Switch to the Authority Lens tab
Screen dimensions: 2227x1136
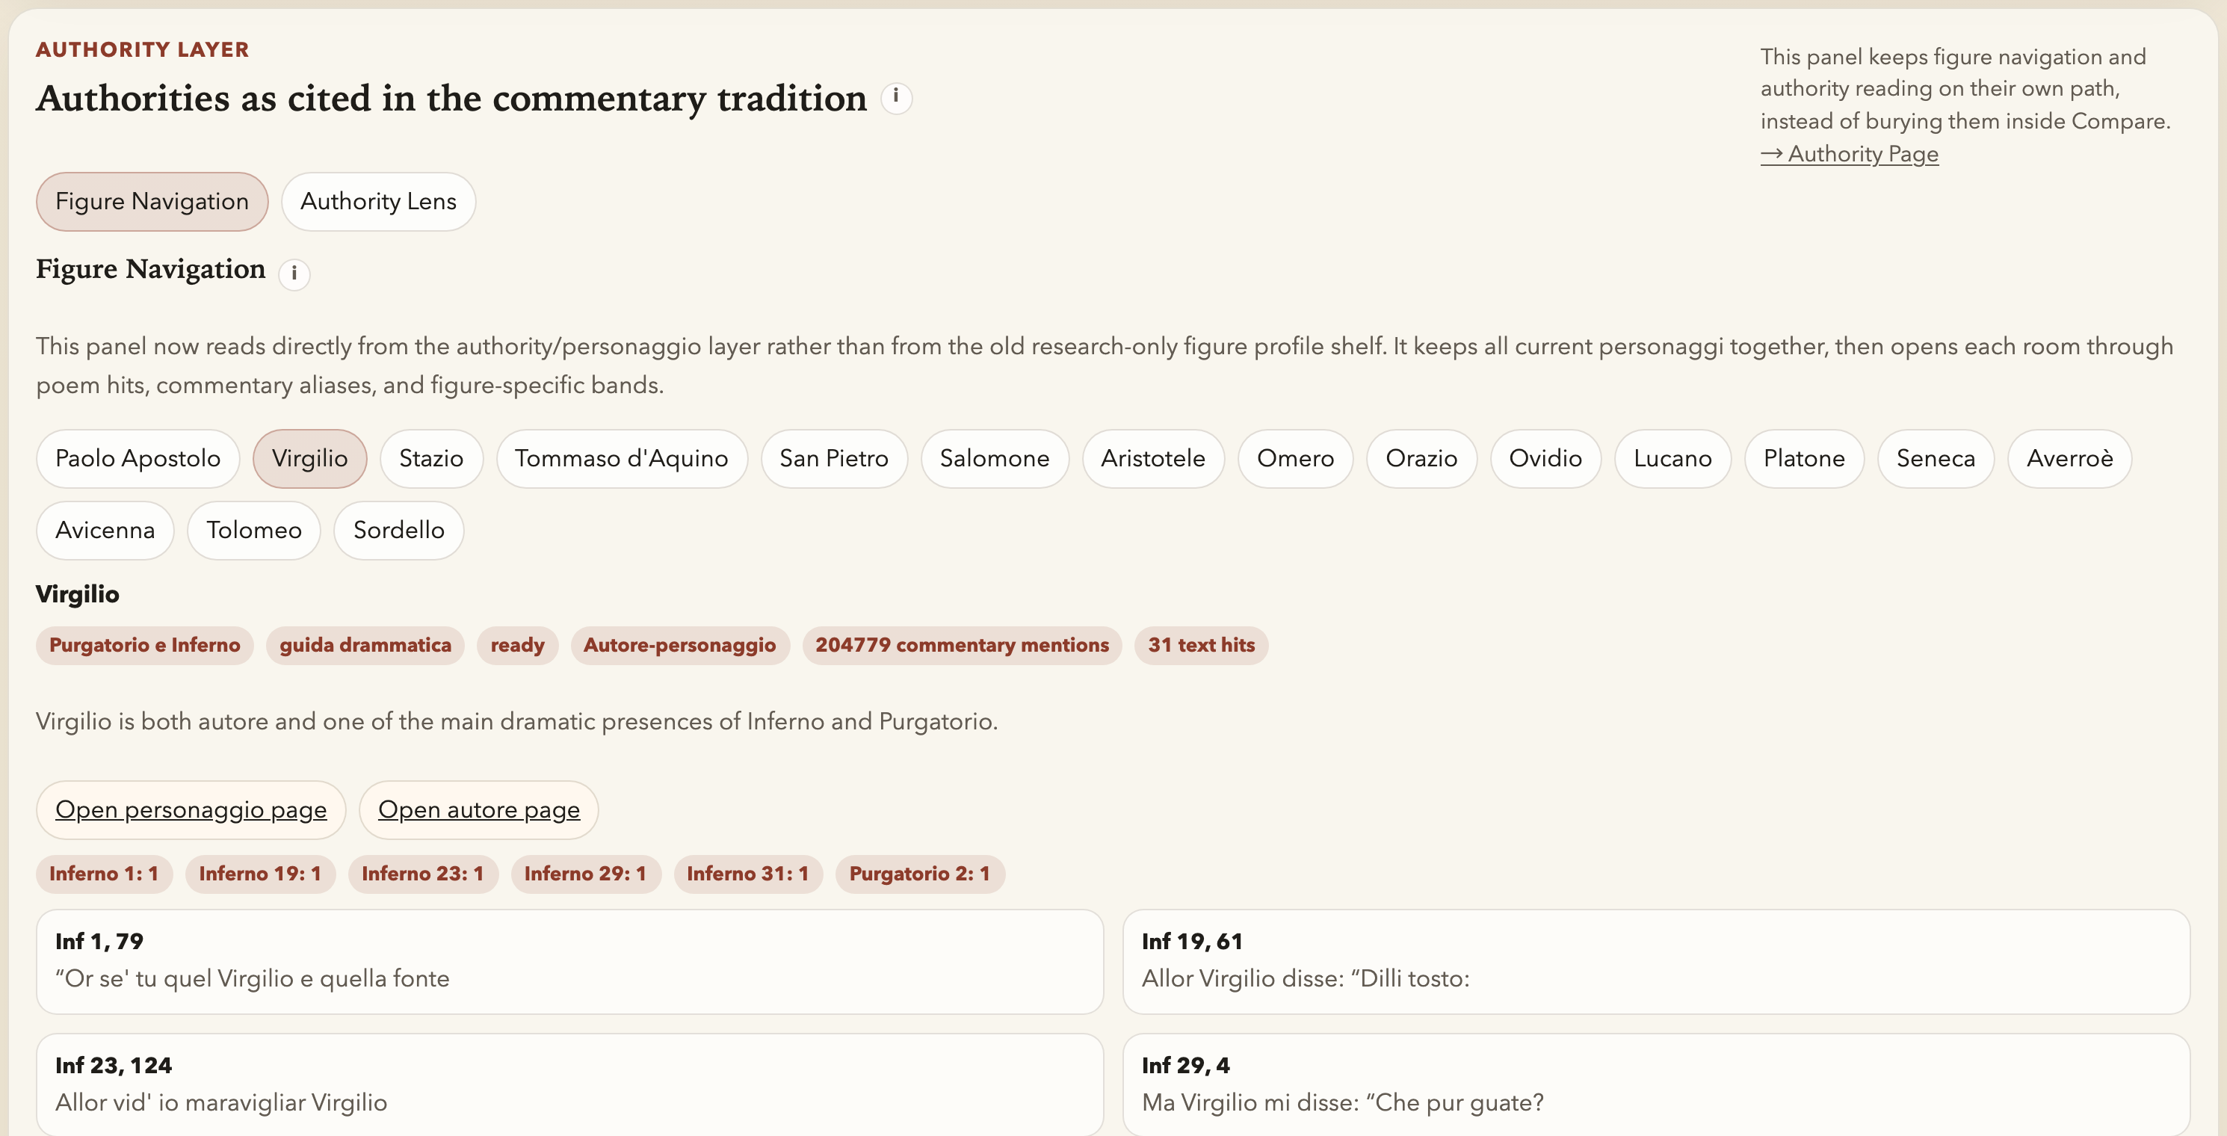[x=378, y=202]
